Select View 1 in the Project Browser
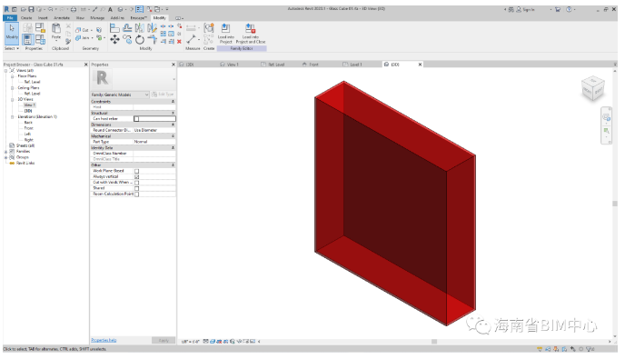 (29, 105)
